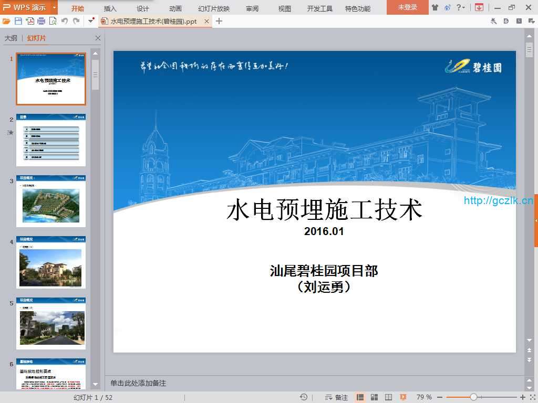Open the WPS 演示 application menu dropdown
Screen dimensions: 538x403
tap(54, 7)
